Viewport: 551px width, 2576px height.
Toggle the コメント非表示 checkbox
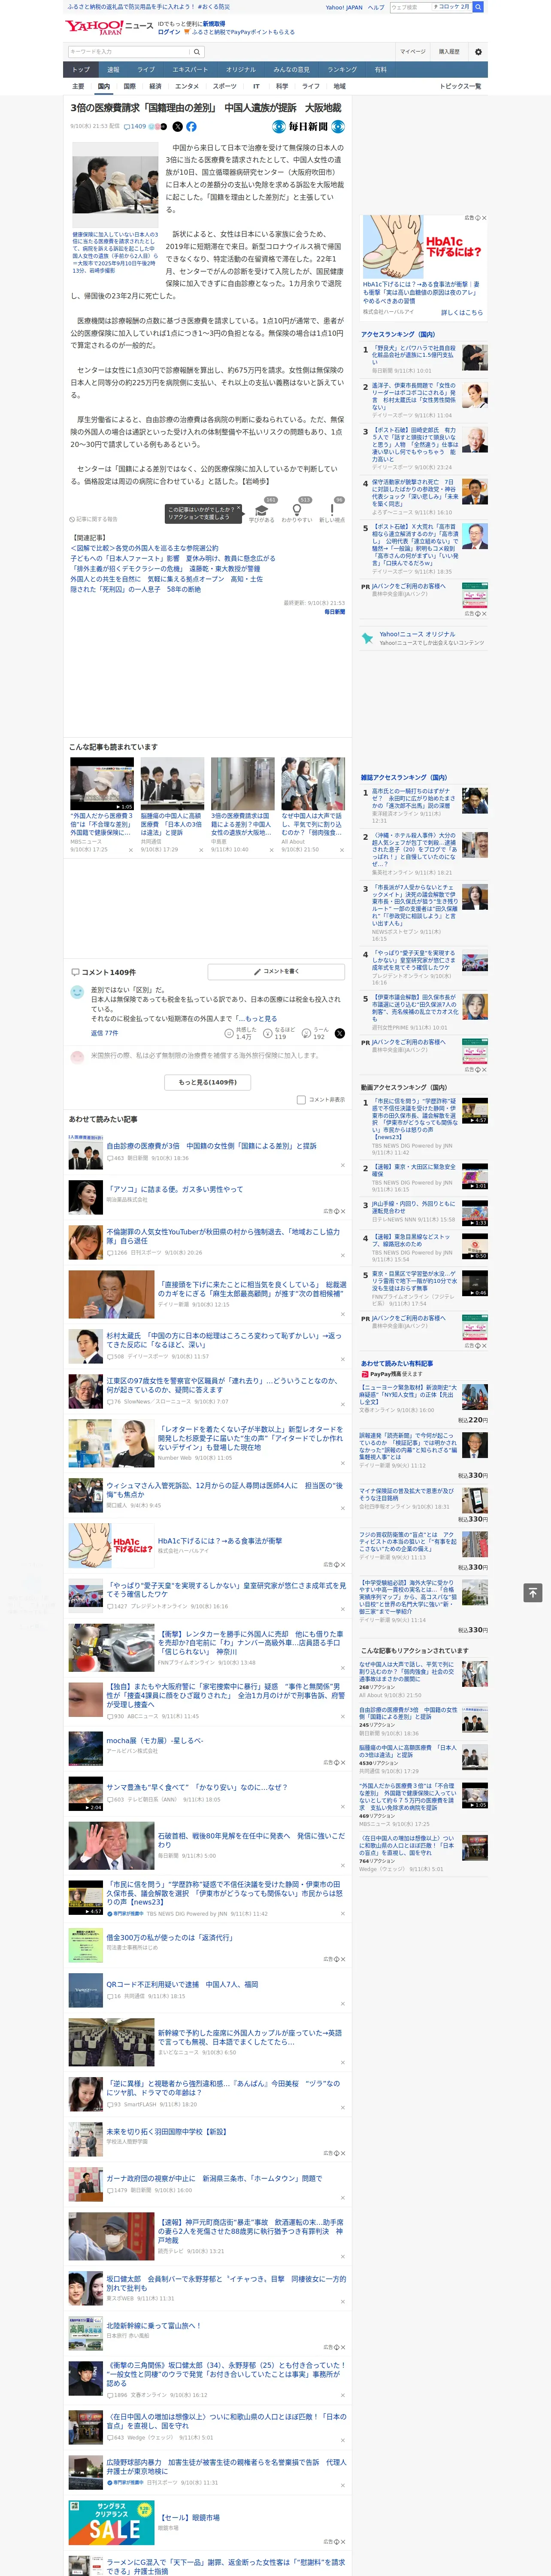pos(301,1099)
